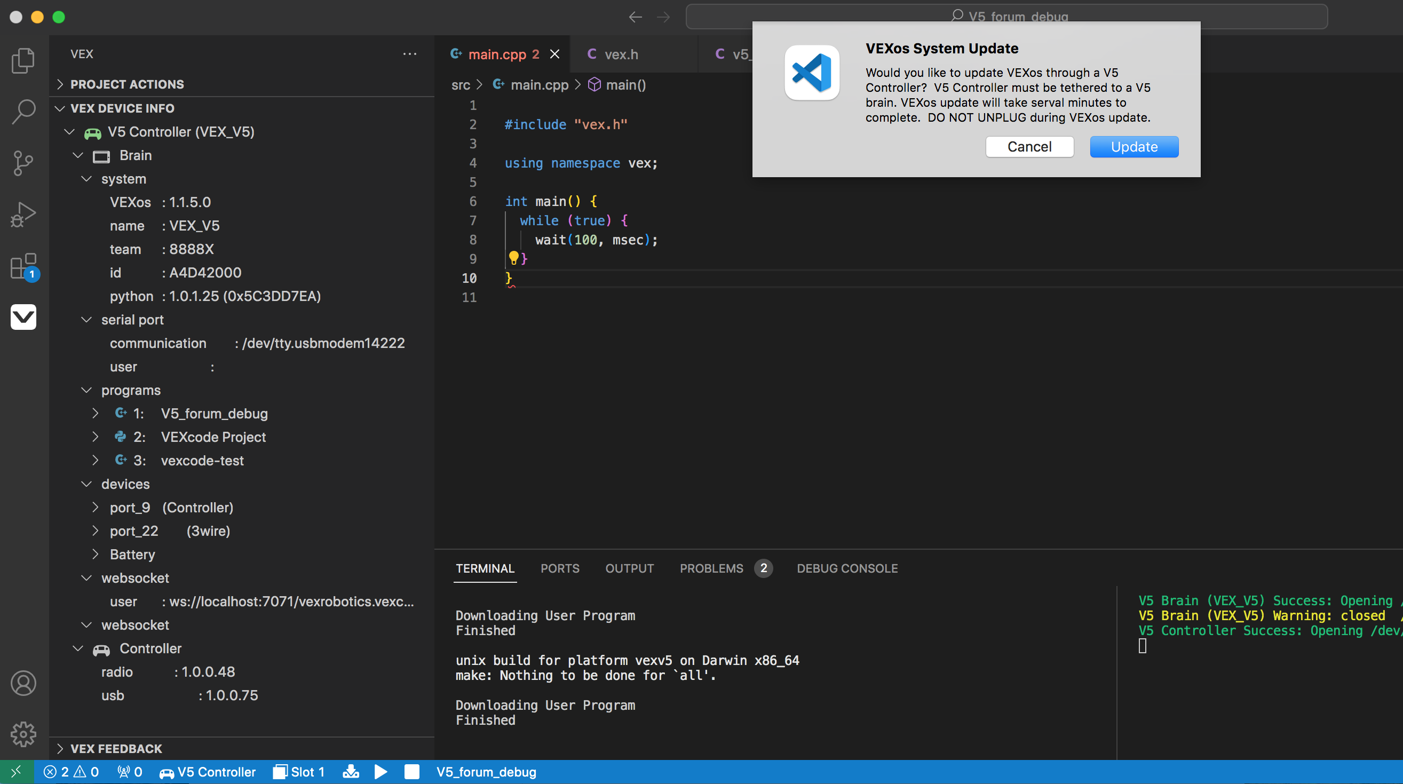
Task: Go back with navigation arrow
Action: 635,17
